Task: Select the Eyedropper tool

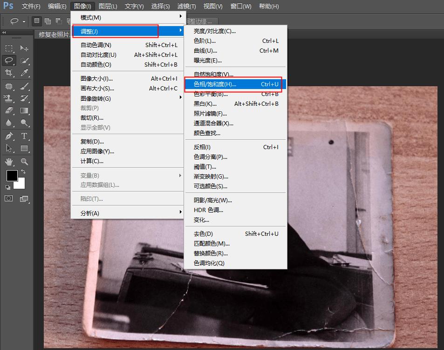Action: [24, 73]
